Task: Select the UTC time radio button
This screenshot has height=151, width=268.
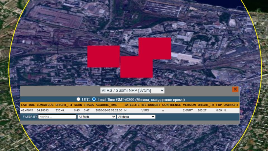Action: (x=78, y=99)
